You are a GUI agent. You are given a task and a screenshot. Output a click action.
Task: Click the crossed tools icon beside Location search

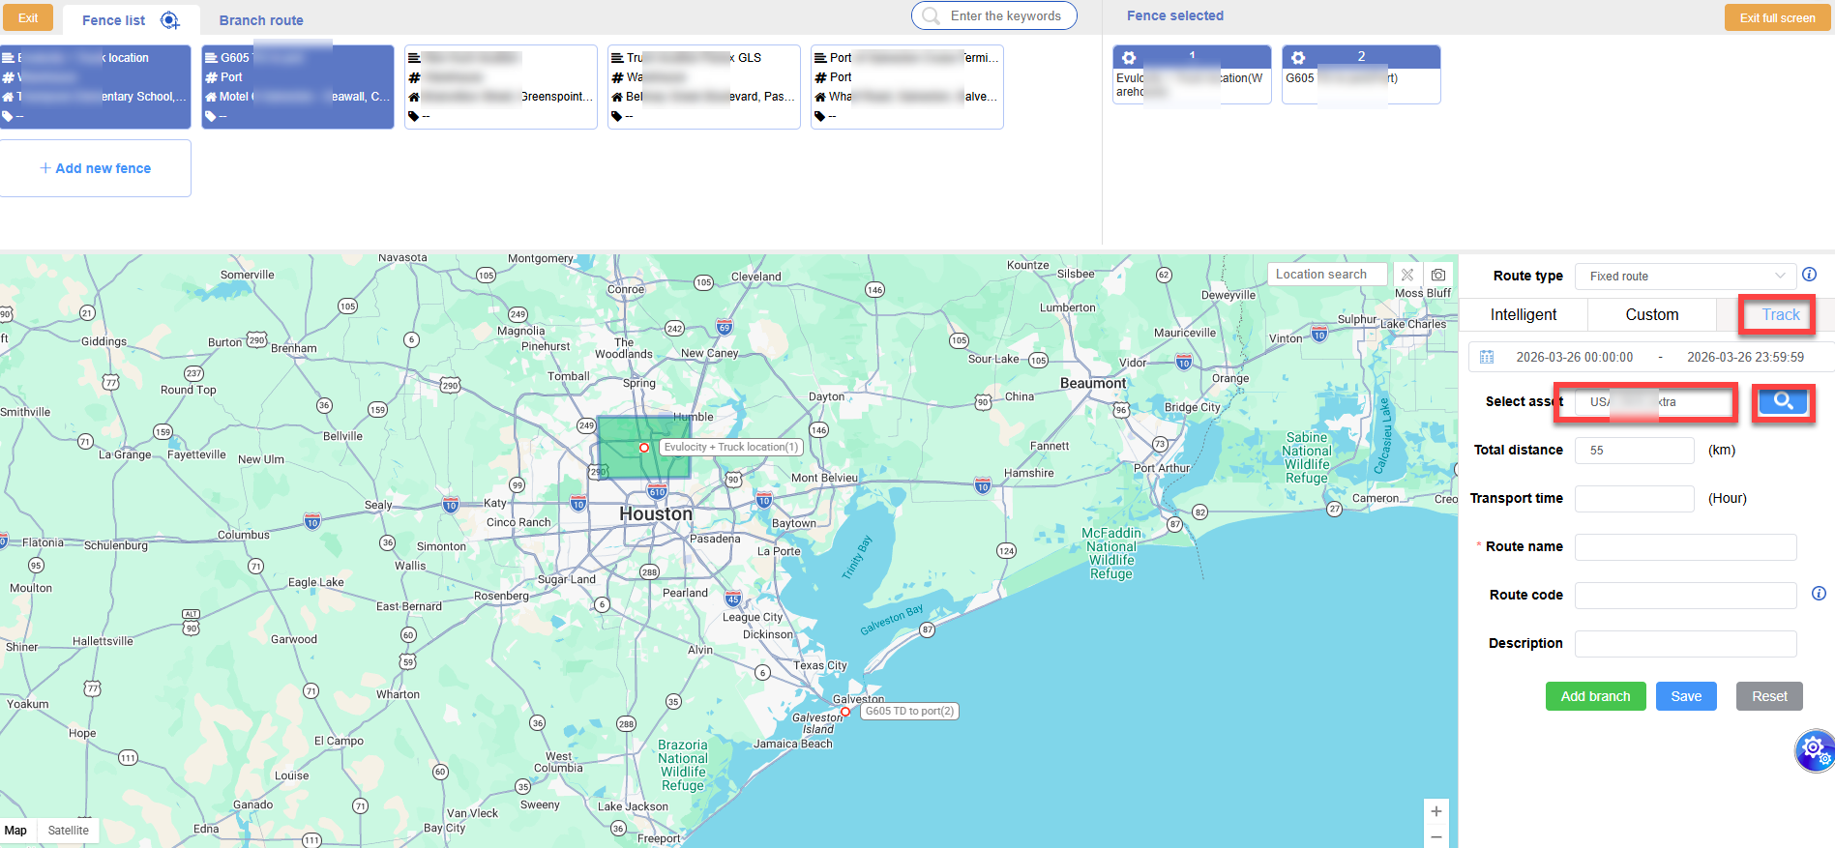(x=1407, y=275)
